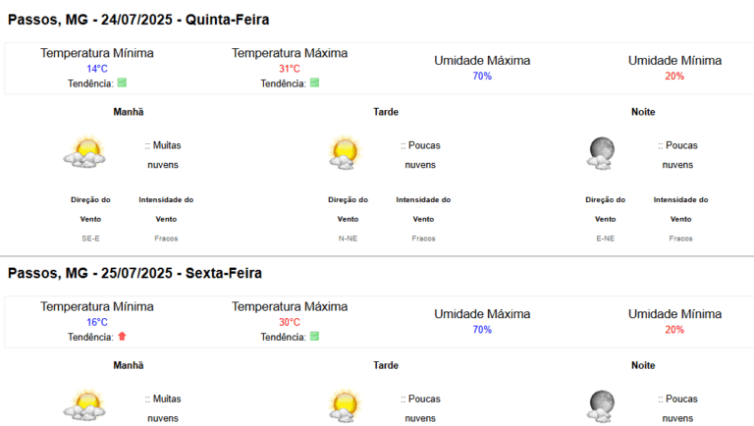Click the Thursday night moon icon
The height and width of the screenshot is (426, 754).
(601, 153)
